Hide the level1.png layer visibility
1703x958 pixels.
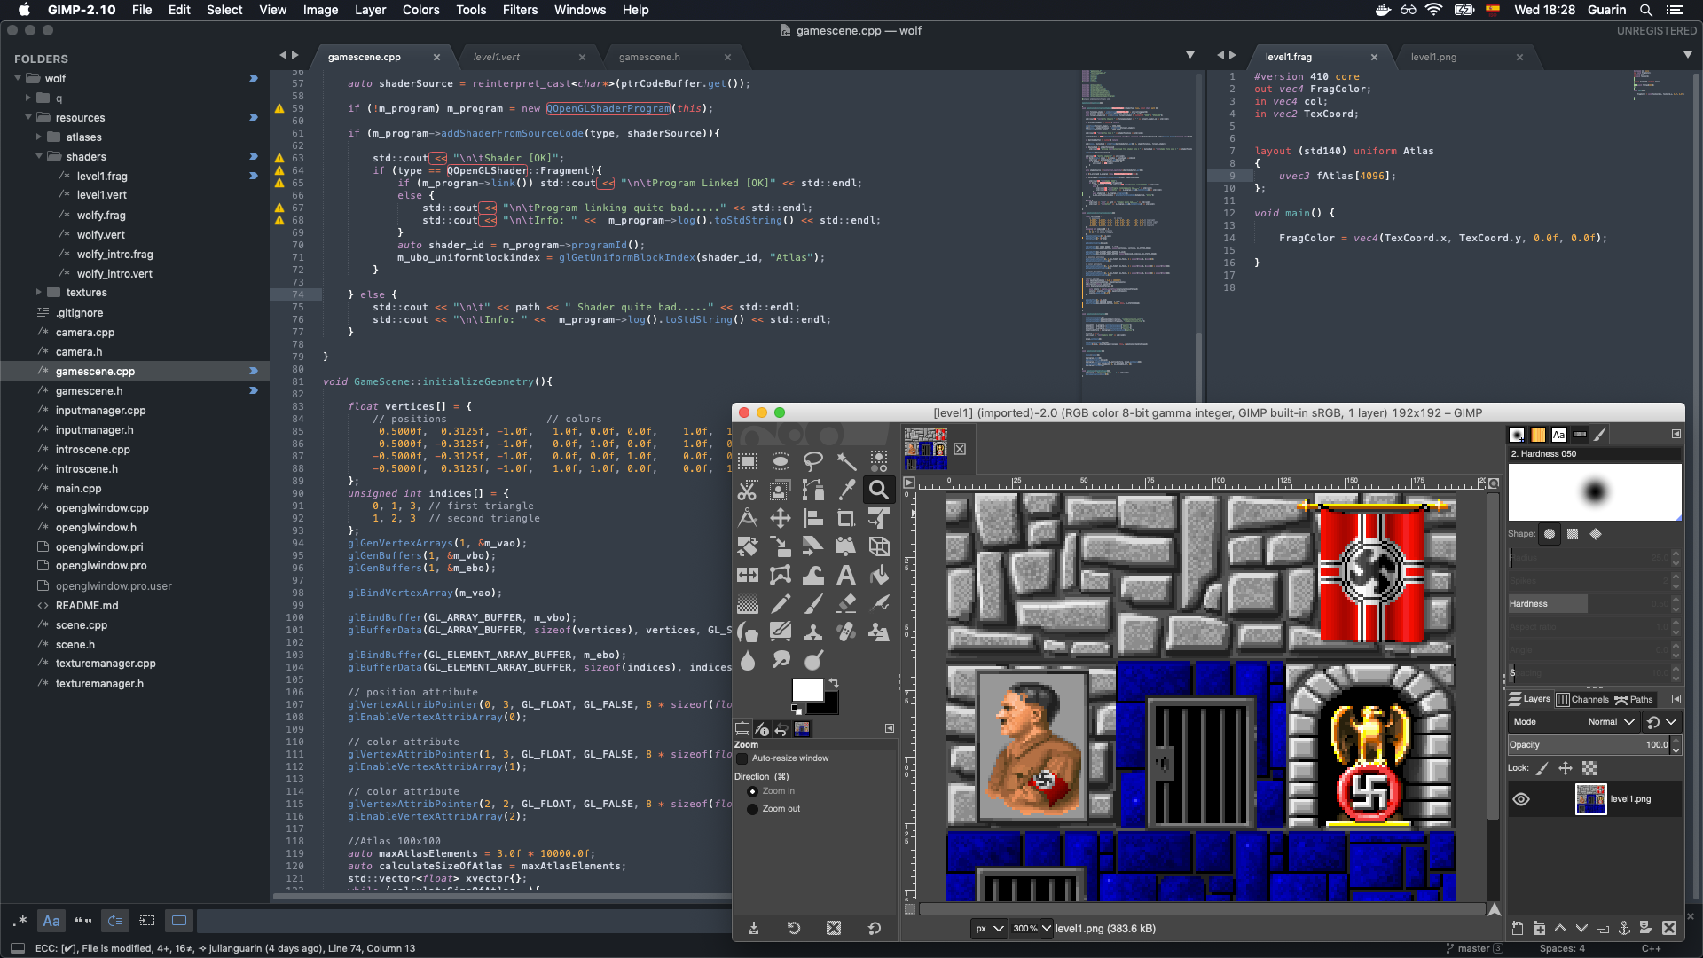coord(1521,799)
